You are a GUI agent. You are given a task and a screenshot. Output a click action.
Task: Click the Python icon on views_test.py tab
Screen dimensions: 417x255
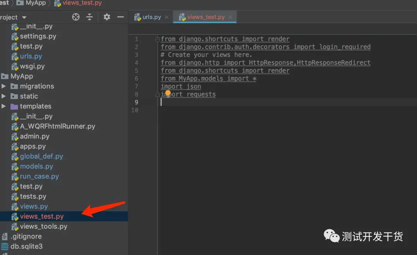pyautogui.click(x=182, y=17)
